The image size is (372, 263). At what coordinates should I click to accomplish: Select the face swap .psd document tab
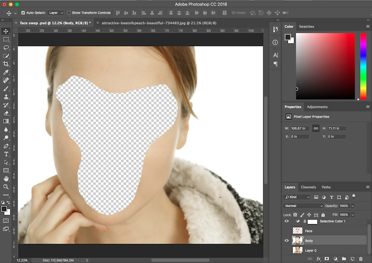click(55, 23)
